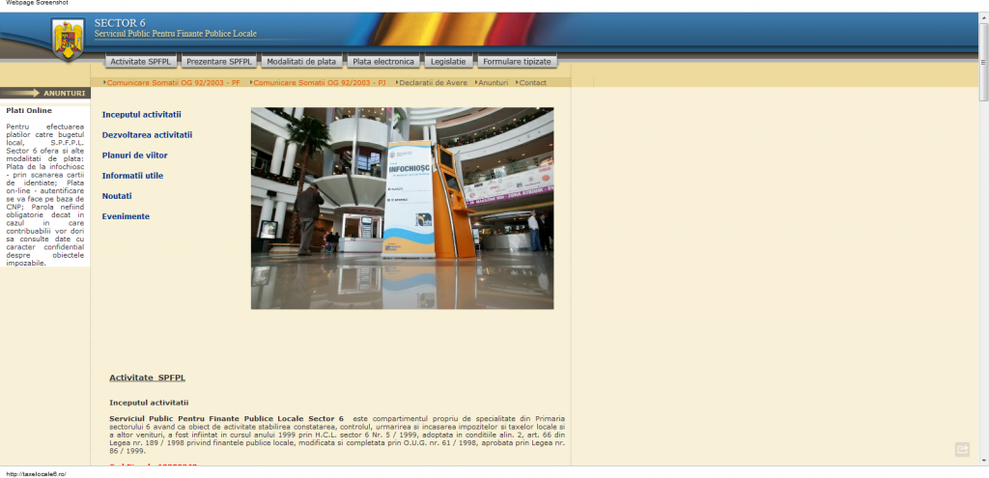Click the Serviciul Public Pentru Finante Publice Locale subtitle

click(x=176, y=34)
